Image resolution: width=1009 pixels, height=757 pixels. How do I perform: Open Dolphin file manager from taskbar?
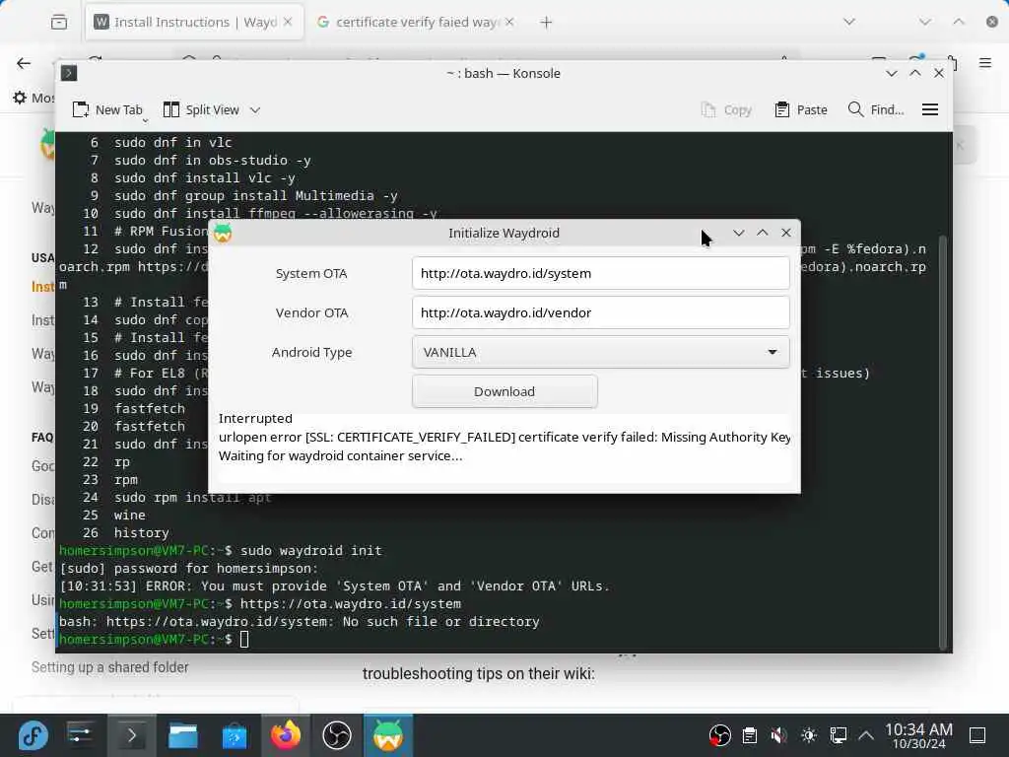[x=182, y=735]
